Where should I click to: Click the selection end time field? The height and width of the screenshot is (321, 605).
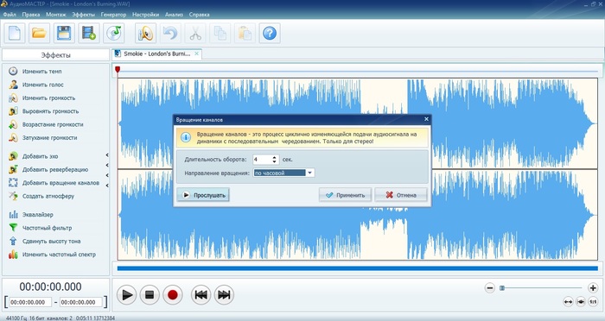[x=81, y=303]
